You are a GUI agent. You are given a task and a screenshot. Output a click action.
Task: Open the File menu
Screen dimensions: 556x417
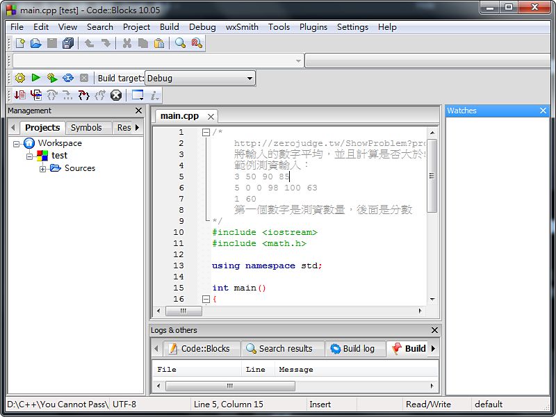17,27
